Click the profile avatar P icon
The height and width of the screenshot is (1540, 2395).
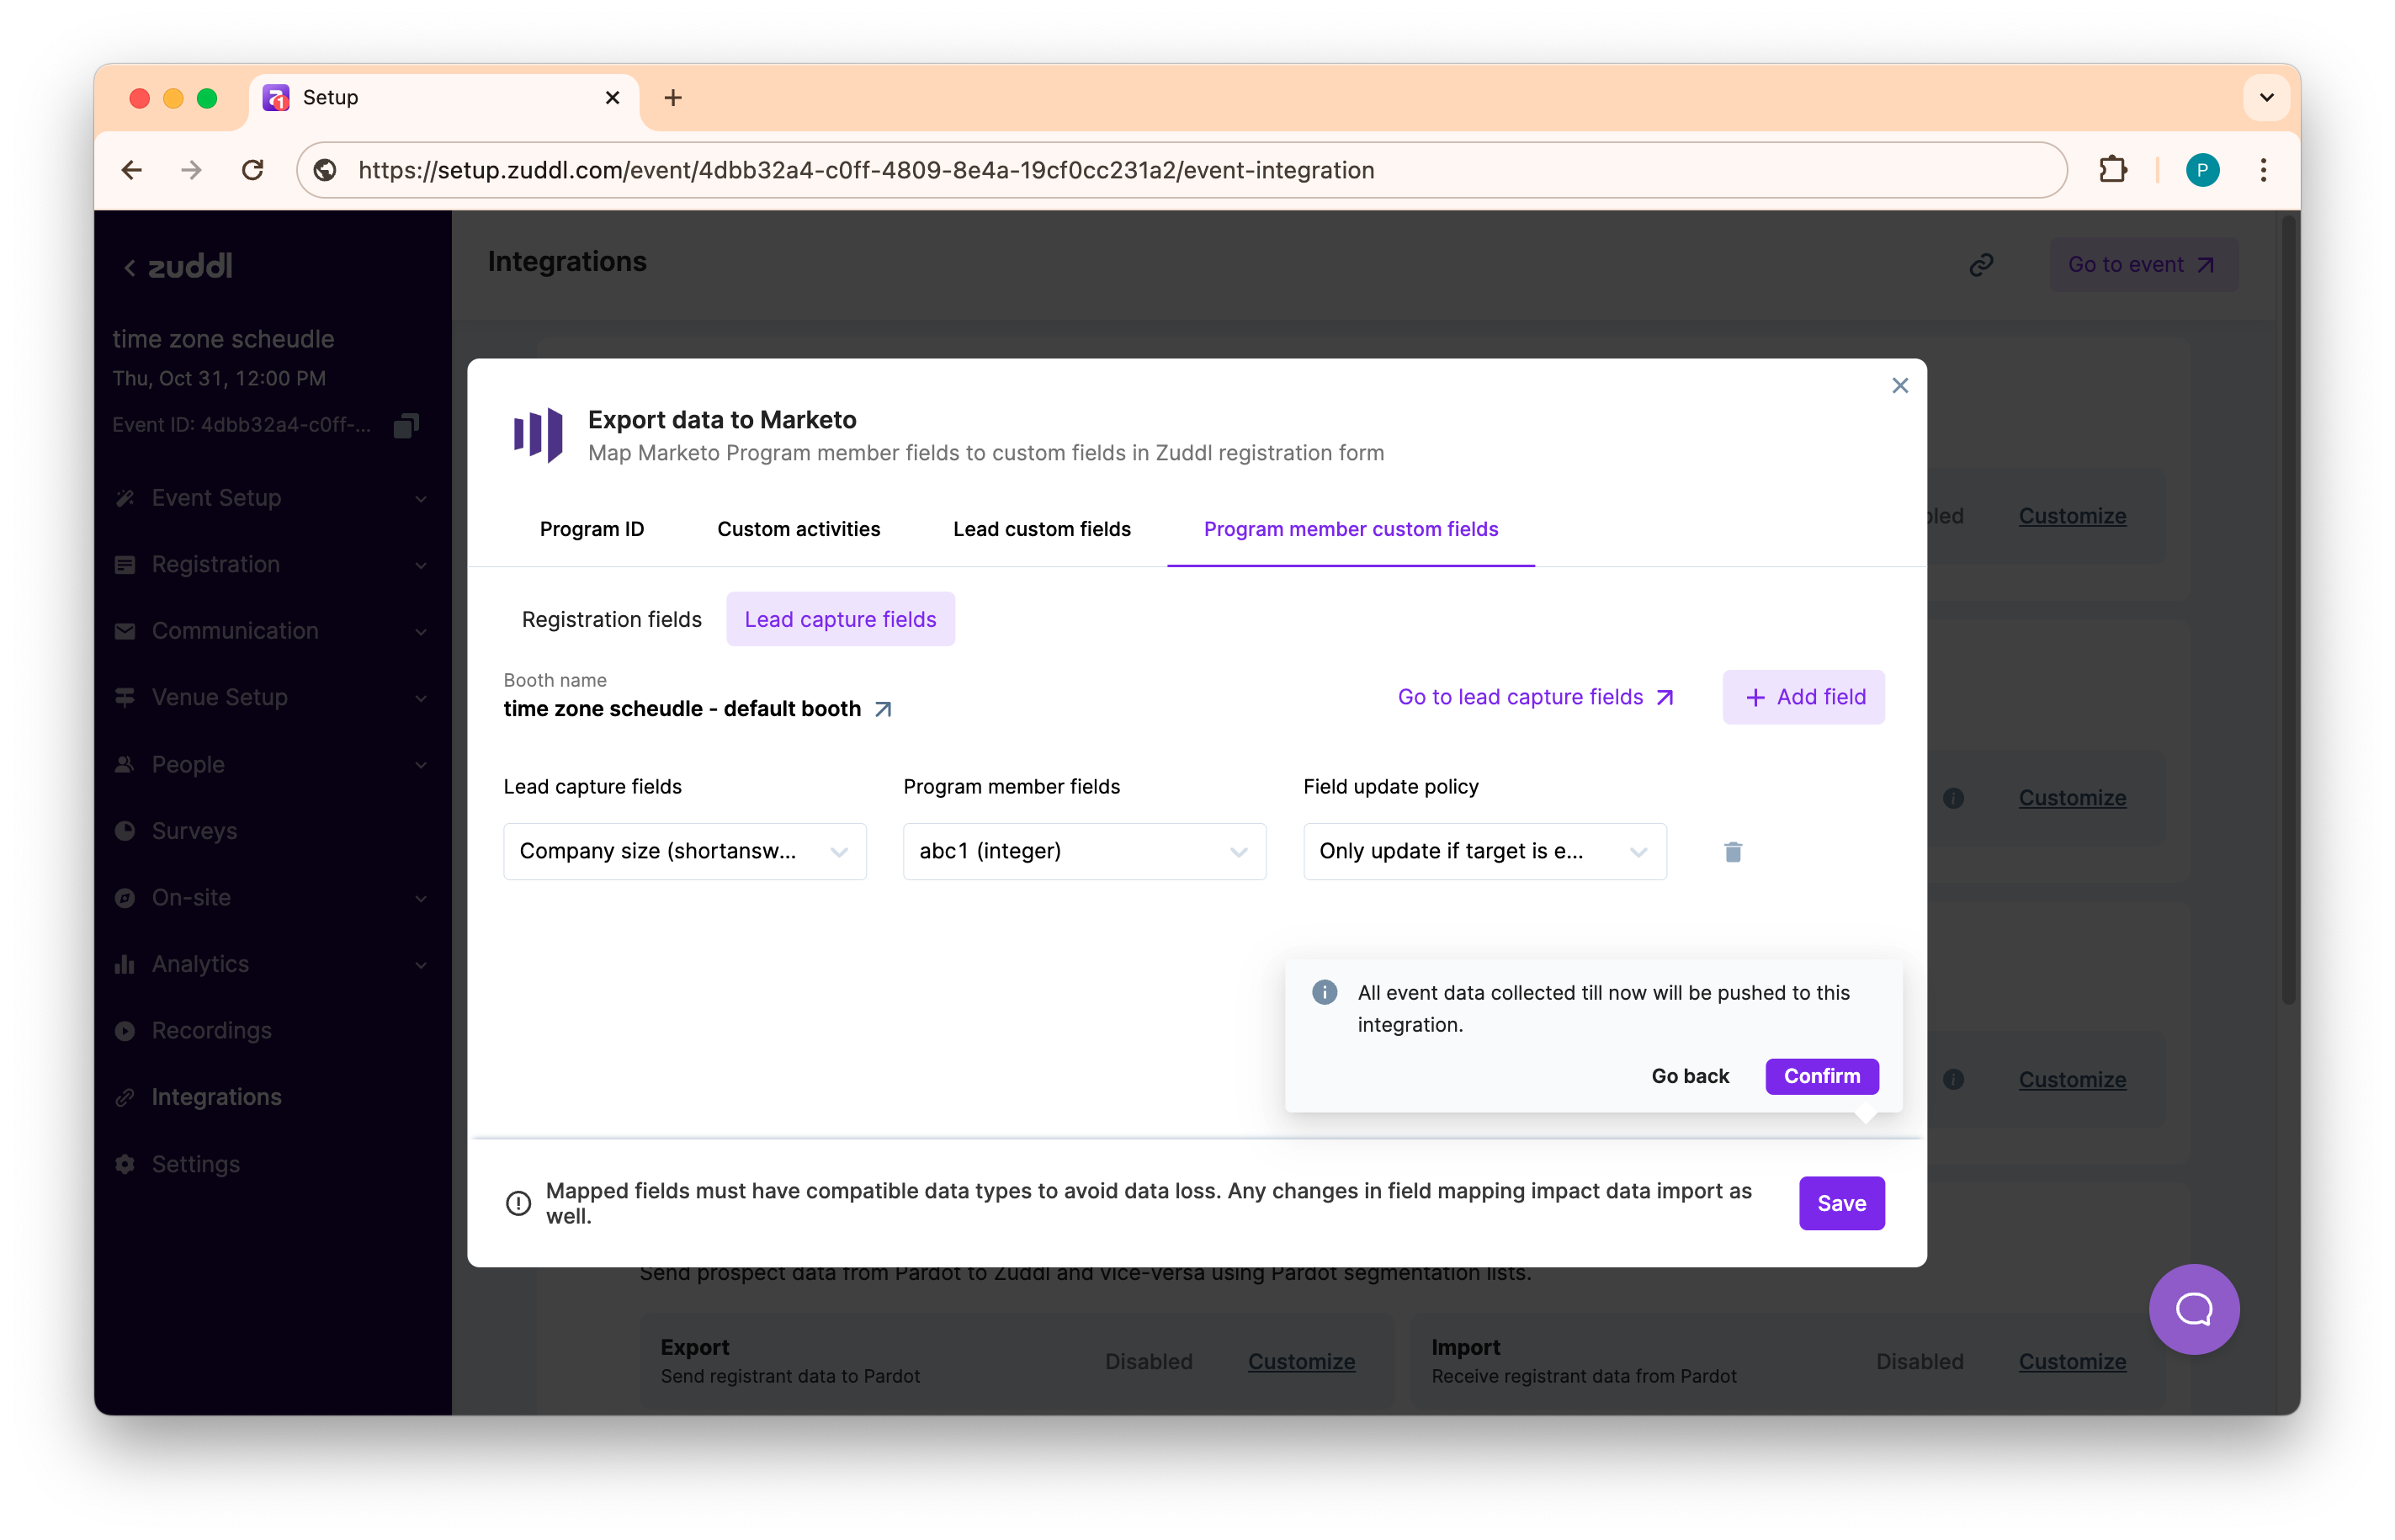tap(2202, 170)
